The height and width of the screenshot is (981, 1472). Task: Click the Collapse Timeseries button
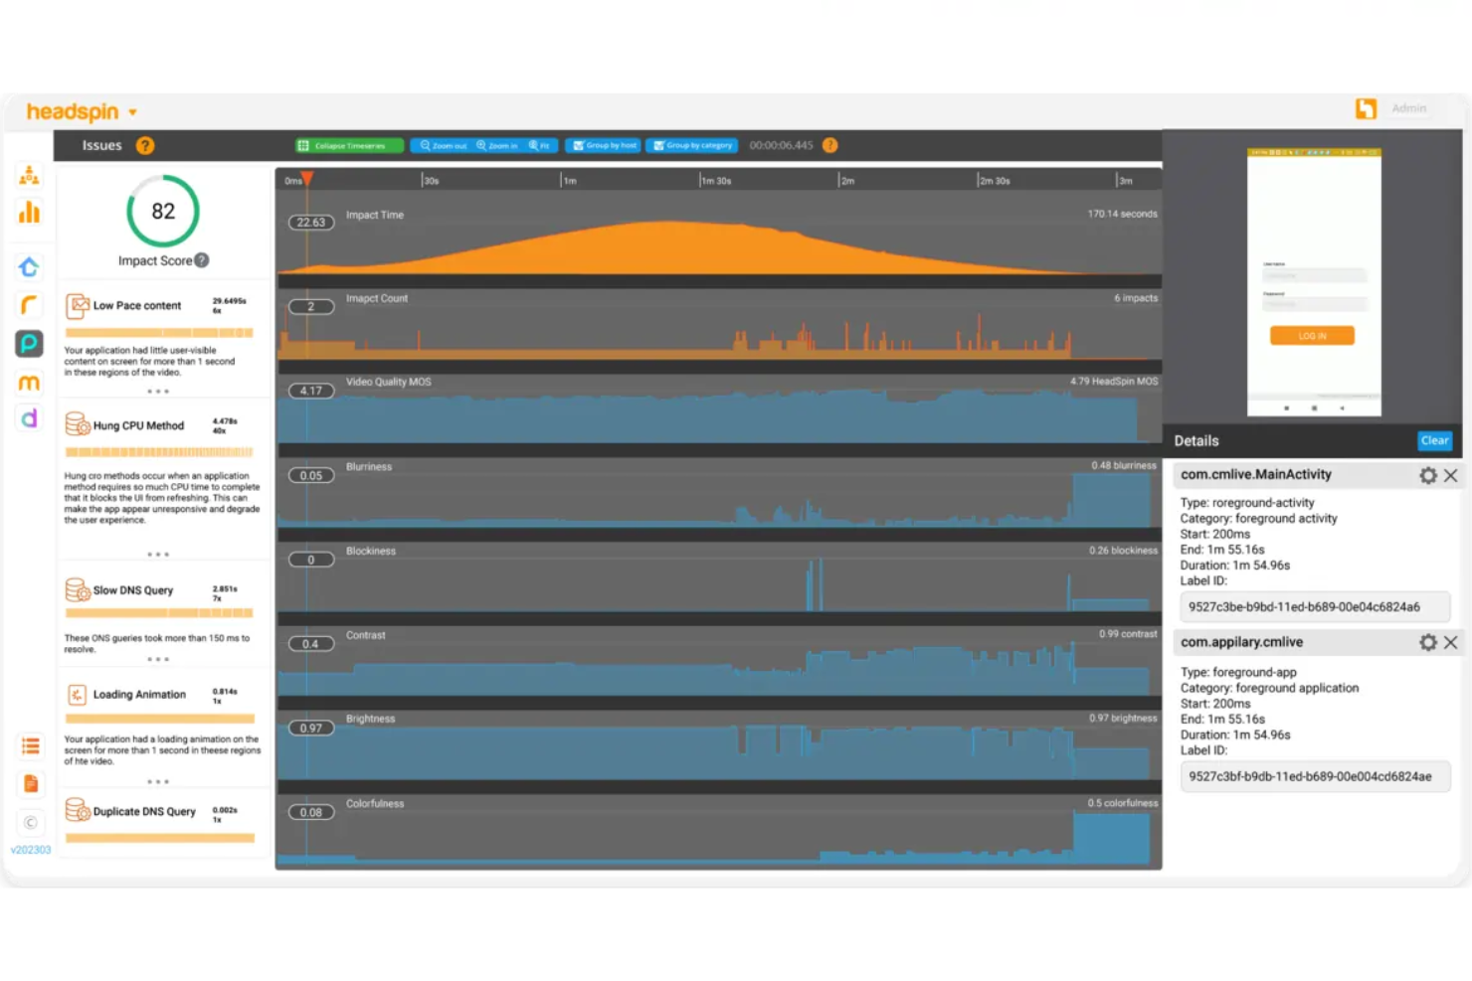[349, 145]
